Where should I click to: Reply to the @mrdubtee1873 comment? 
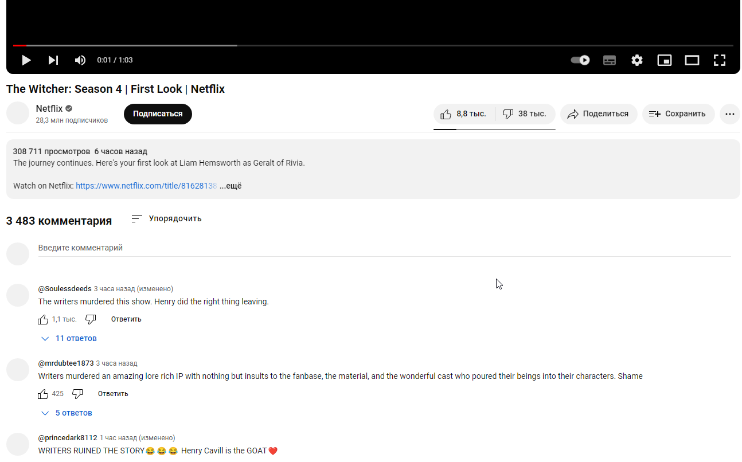pyautogui.click(x=113, y=394)
